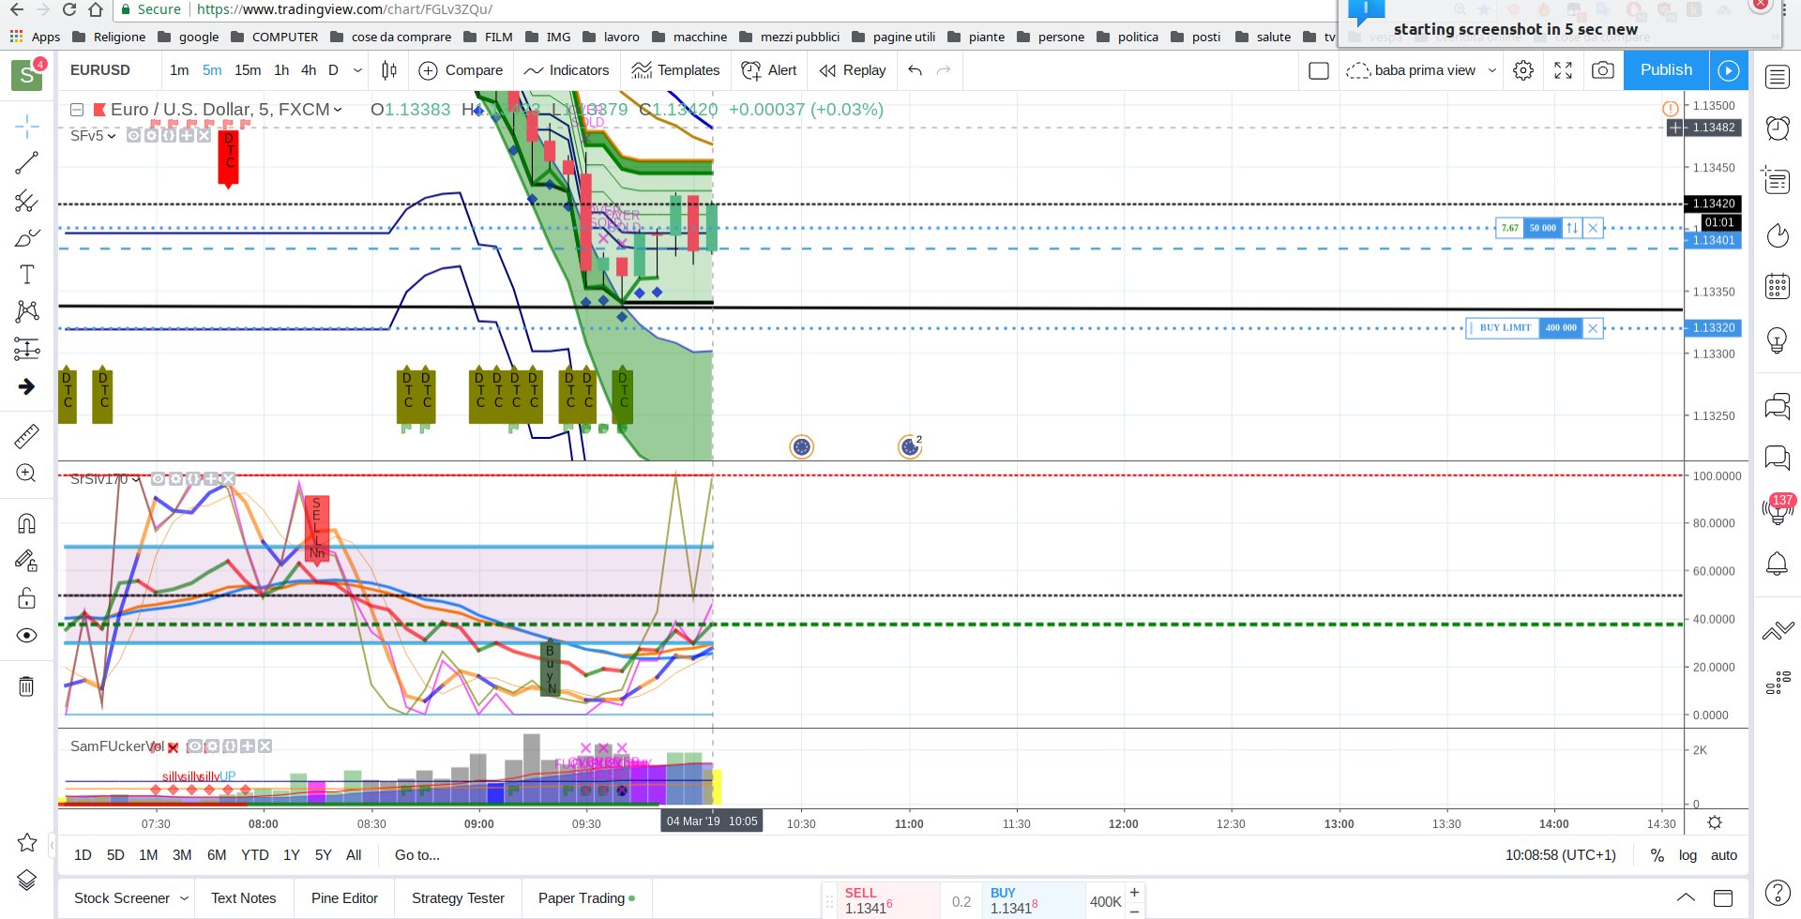The image size is (1801, 919).
Task: Select the crosshair cursor tool
Action: click(x=26, y=126)
